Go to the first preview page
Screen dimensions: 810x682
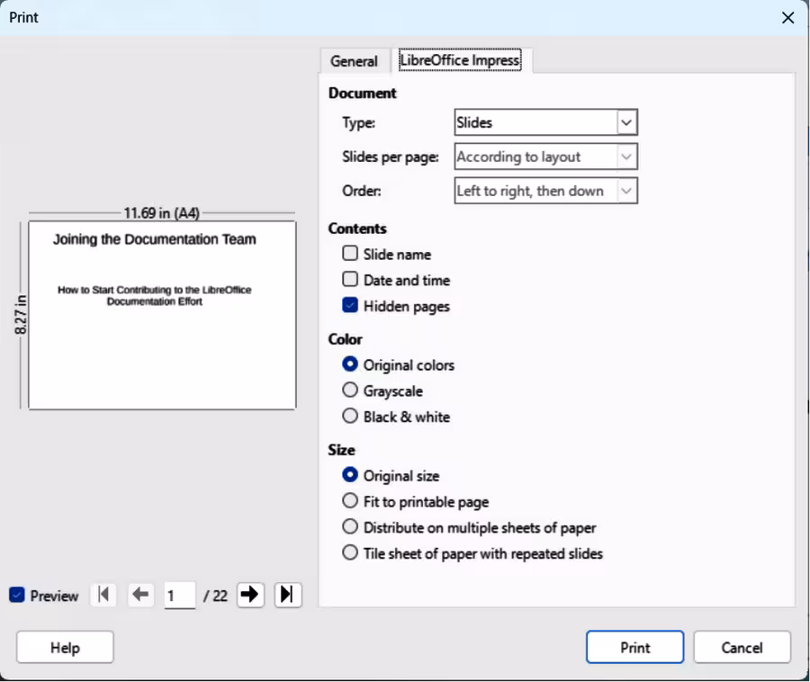[103, 595]
